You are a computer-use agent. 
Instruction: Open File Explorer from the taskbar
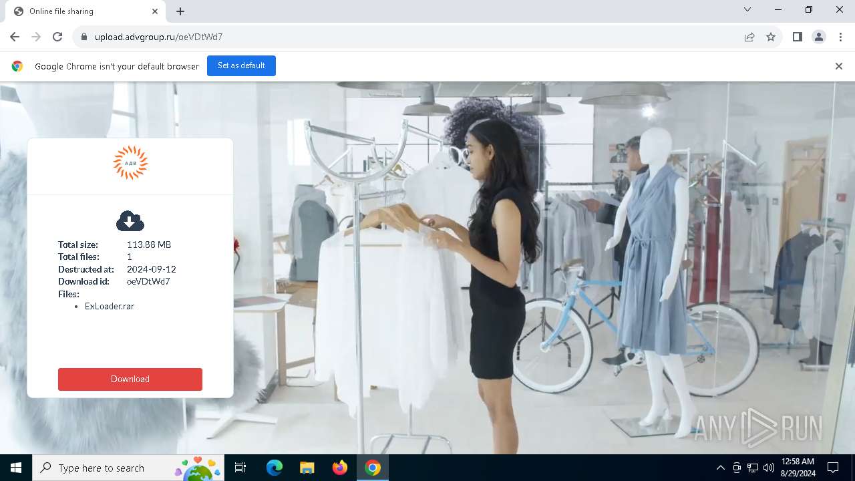pos(307,468)
